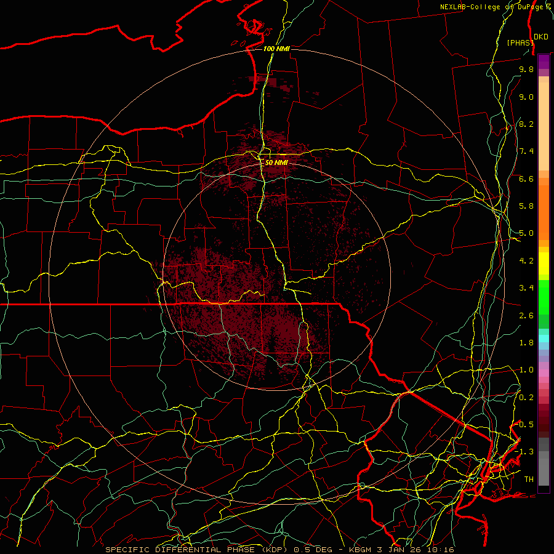554x554 pixels.
Task: Click the 100 NMI range ring label
Action: (276, 49)
